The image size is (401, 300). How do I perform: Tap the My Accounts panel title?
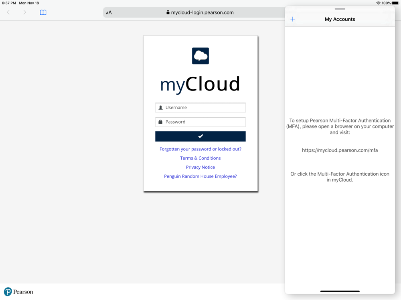pos(340,19)
